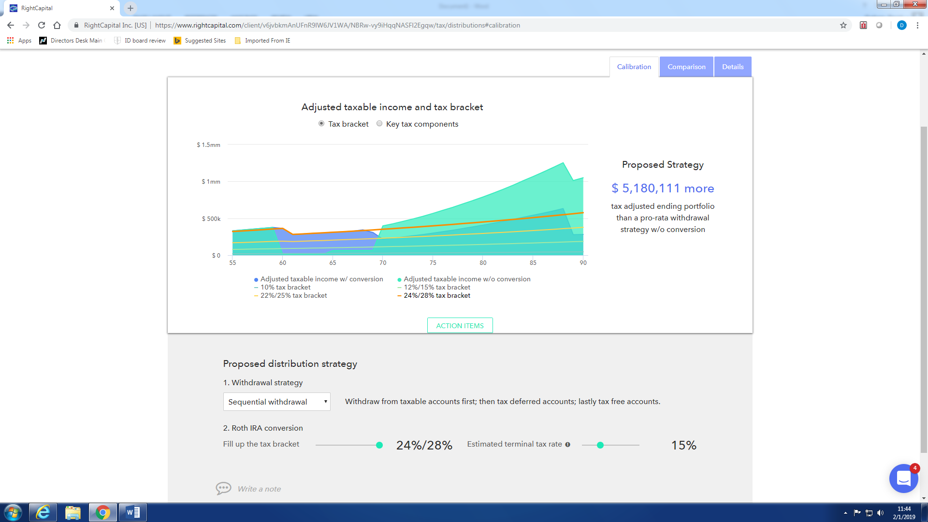The image size is (928, 522).
Task: Select the Key tax components radio option
Action: [379, 124]
